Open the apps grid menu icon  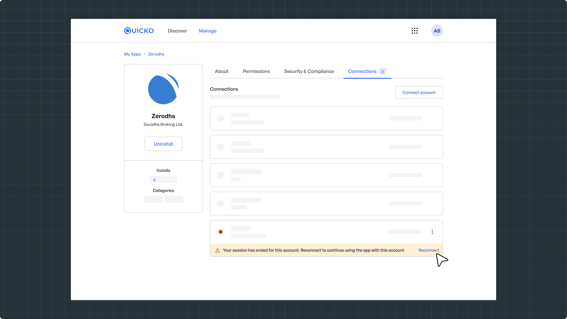click(415, 31)
